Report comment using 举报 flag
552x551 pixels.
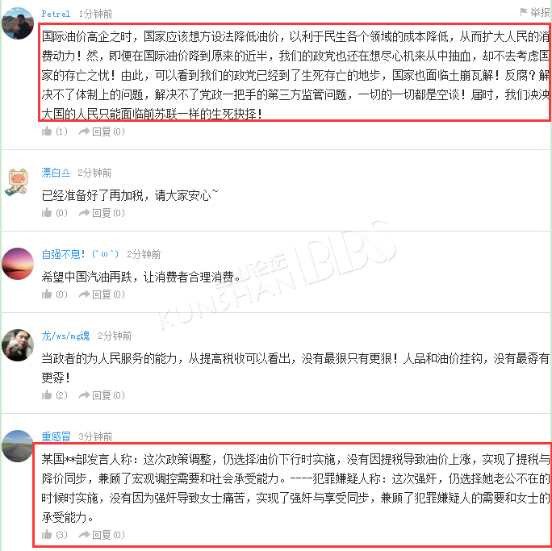point(535,12)
